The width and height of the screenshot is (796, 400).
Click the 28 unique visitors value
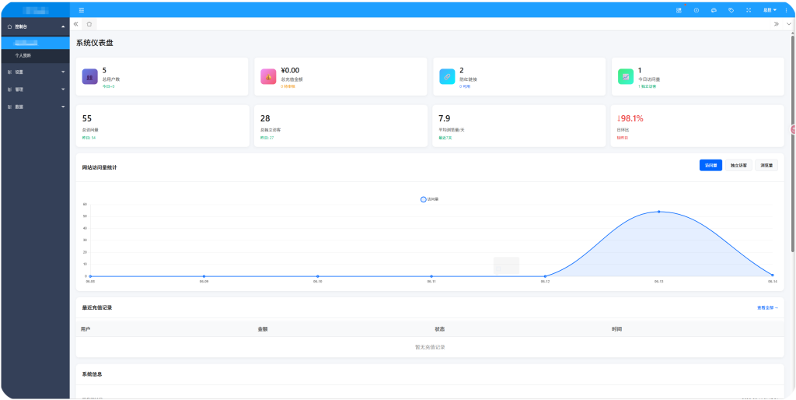coord(265,118)
